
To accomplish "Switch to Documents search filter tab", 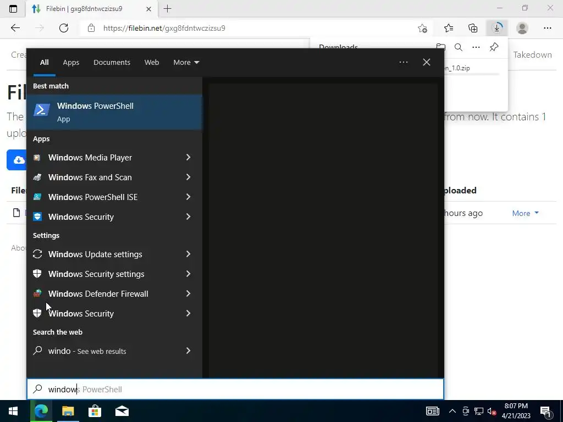I will click(x=112, y=63).
